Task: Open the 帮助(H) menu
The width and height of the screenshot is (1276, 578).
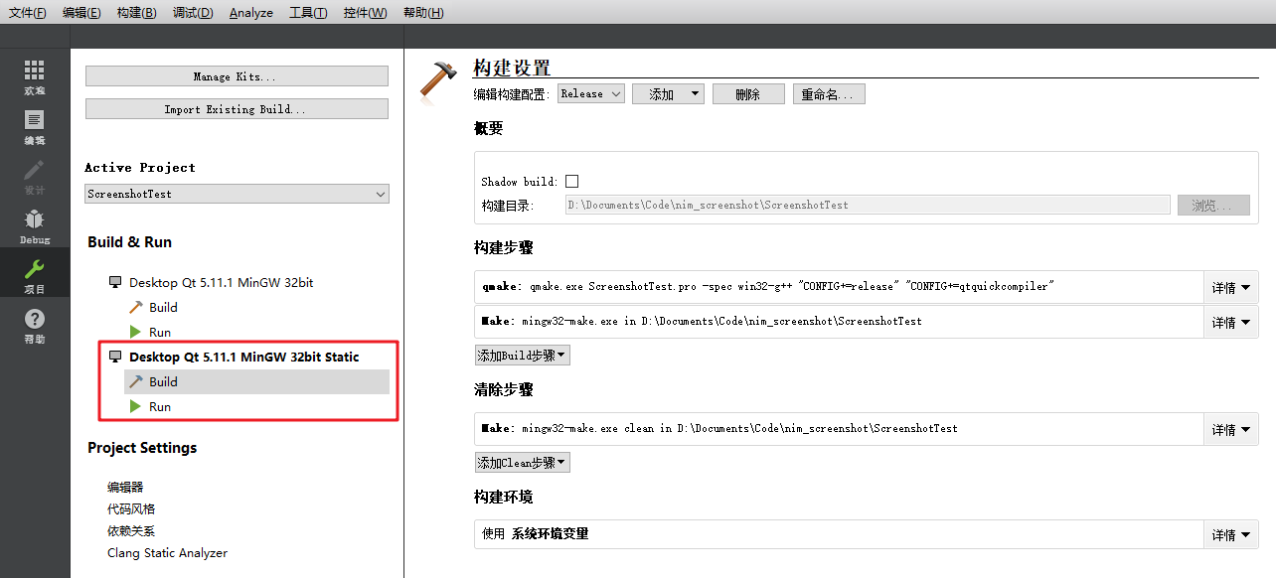Action: 423,12
